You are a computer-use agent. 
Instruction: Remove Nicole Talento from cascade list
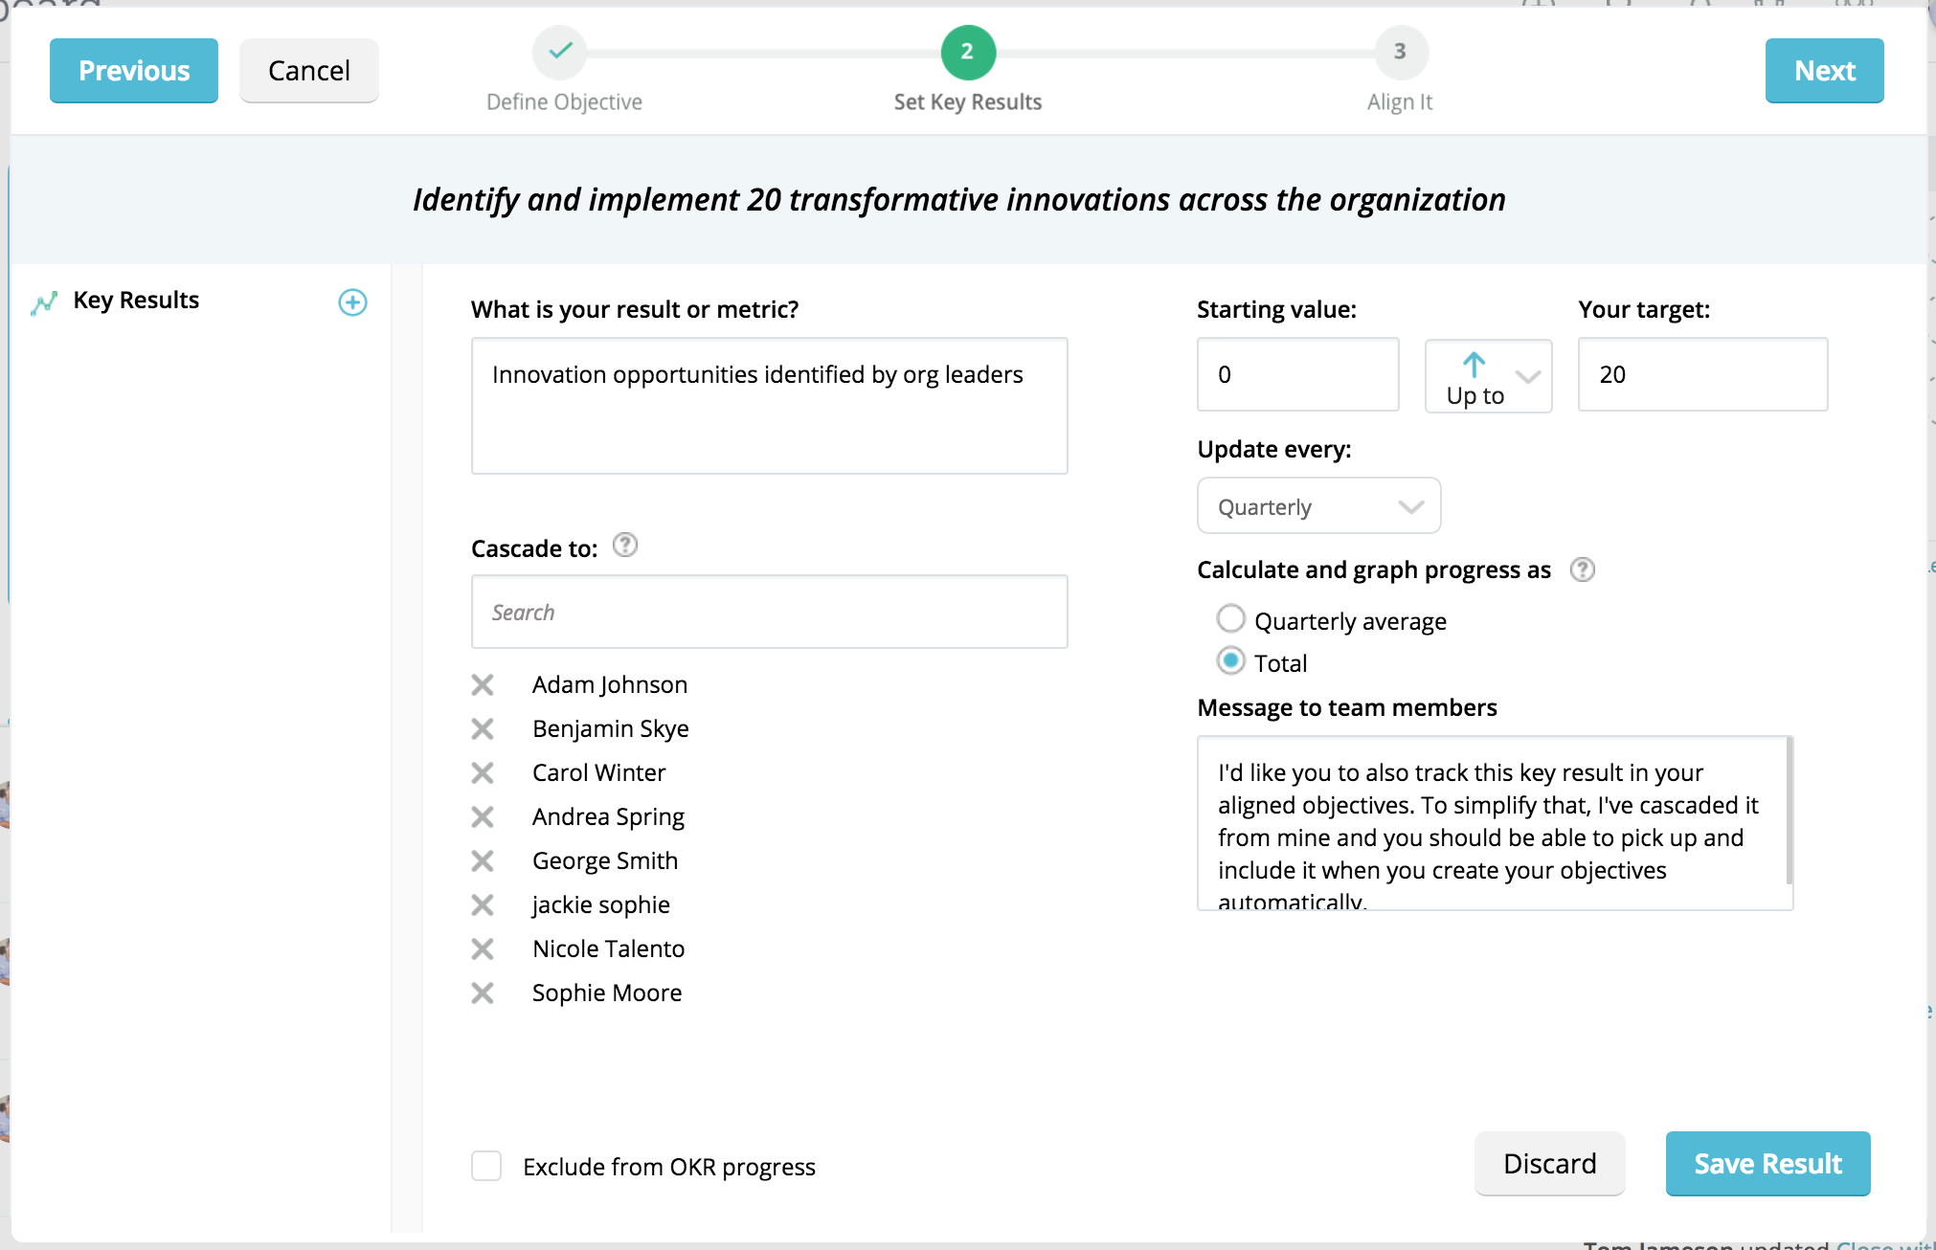483,949
